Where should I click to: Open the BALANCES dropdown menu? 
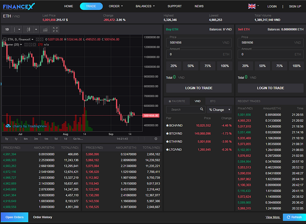click(x=145, y=6)
